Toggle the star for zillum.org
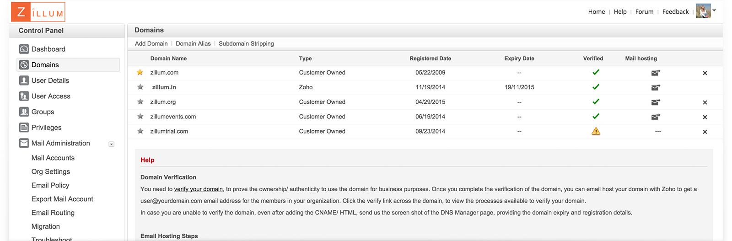 [x=140, y=102]
